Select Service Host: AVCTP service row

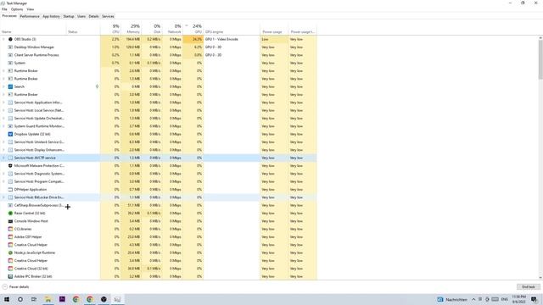158,158
